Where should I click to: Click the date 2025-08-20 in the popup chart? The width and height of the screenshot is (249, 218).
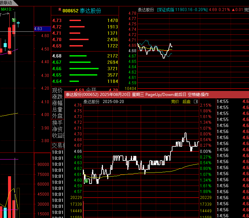113,102
